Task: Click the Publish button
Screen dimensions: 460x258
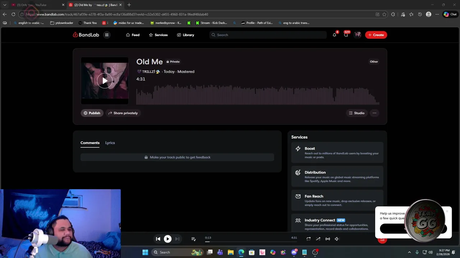Action: point(92,113)
